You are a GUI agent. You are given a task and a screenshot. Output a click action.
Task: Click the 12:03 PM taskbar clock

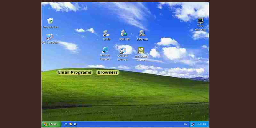point(201,124)
